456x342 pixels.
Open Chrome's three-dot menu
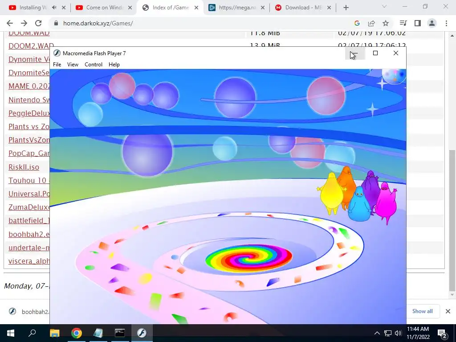pyautogui.click(x=446, y=23)
